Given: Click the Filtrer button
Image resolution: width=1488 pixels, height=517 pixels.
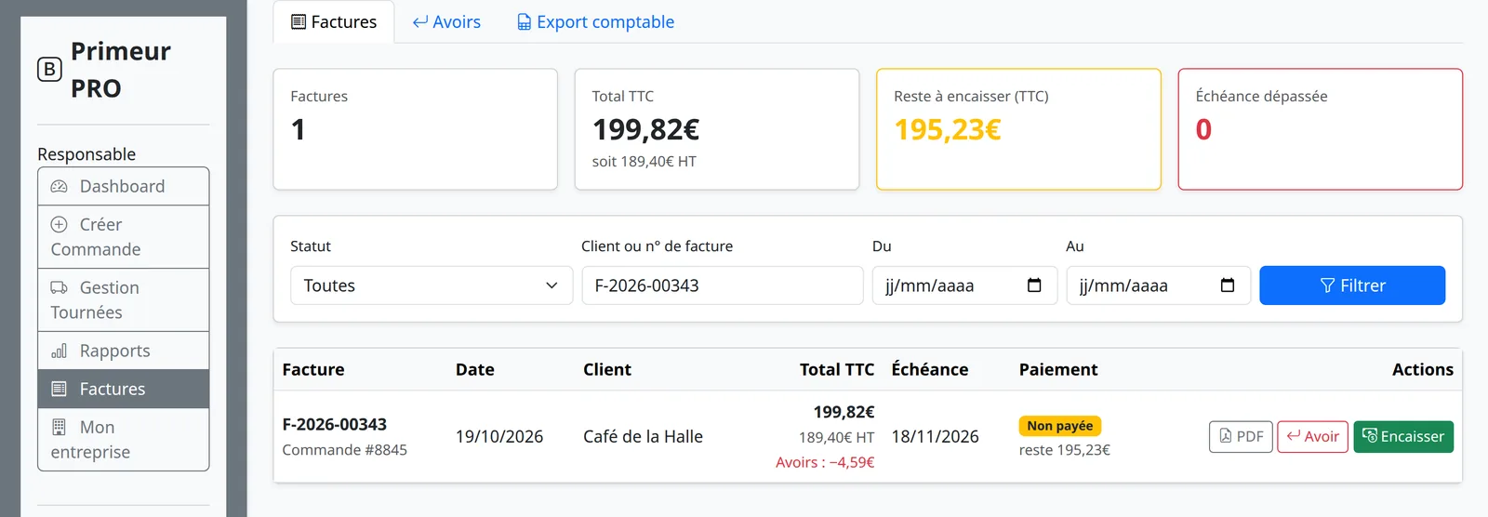Looking at the screenshot, I should click(x=1352, y=285).
